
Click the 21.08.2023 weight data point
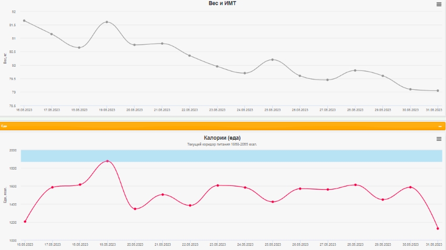click(x=162, y=44)
